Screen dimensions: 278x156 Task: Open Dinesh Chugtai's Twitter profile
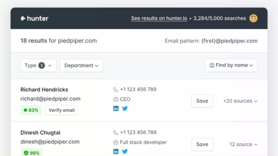coord(125,151)
